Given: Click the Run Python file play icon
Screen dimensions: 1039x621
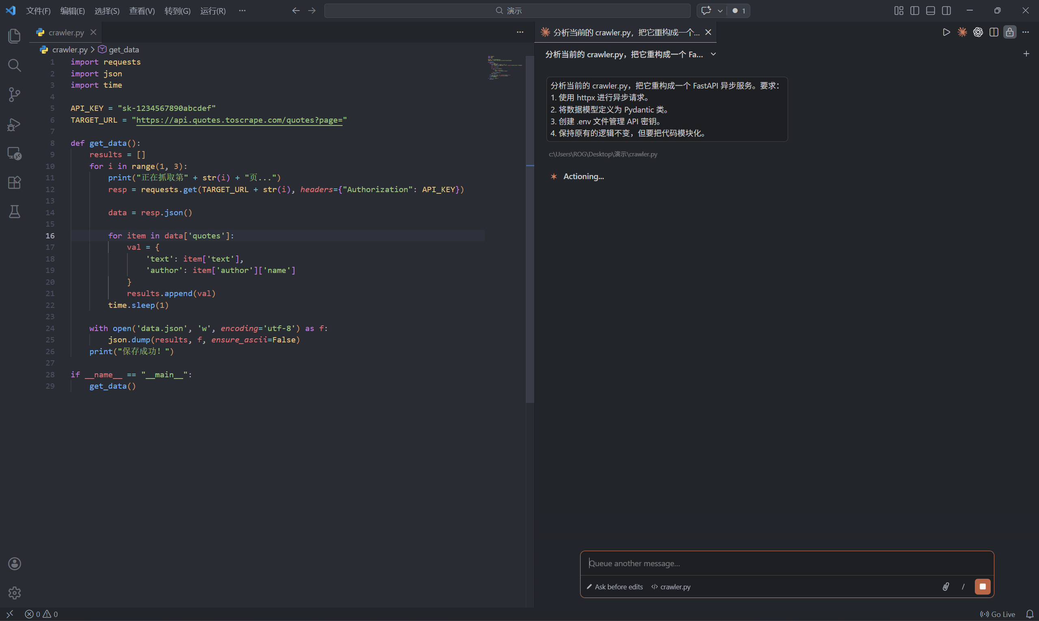Looking at the screenshot, I should coord(946,32).
